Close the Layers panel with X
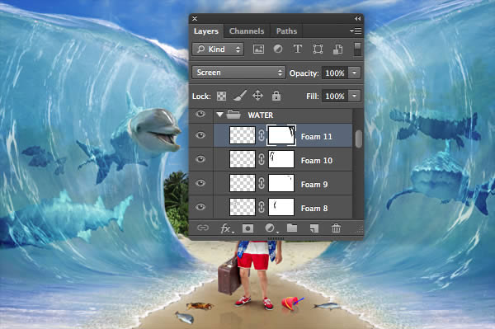The image size is (495, 329). 195,19
